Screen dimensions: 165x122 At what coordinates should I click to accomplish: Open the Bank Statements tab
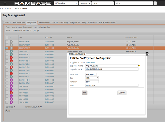[107, 23]
